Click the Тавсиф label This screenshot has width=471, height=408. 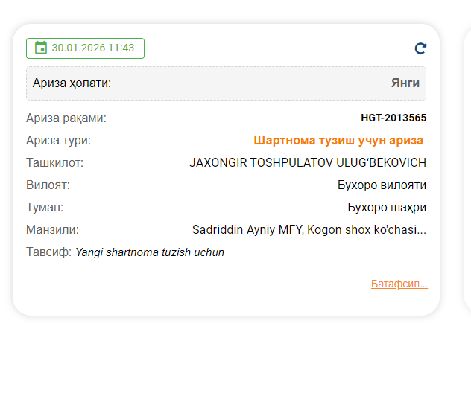48,252
